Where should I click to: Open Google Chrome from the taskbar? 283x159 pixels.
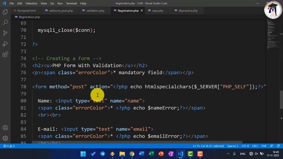click(132, 154)
